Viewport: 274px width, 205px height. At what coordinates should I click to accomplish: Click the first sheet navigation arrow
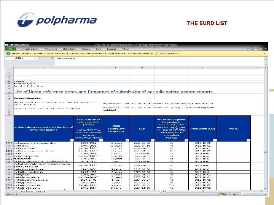click(x=7, y=191)
